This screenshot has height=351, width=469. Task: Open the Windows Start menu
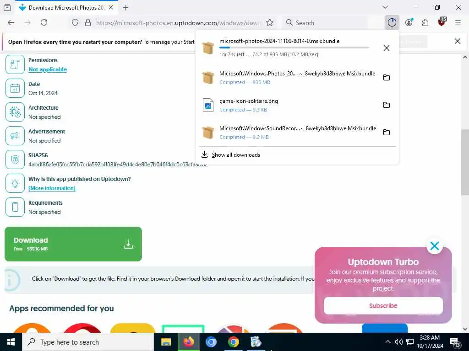click(x=11, y=342)
